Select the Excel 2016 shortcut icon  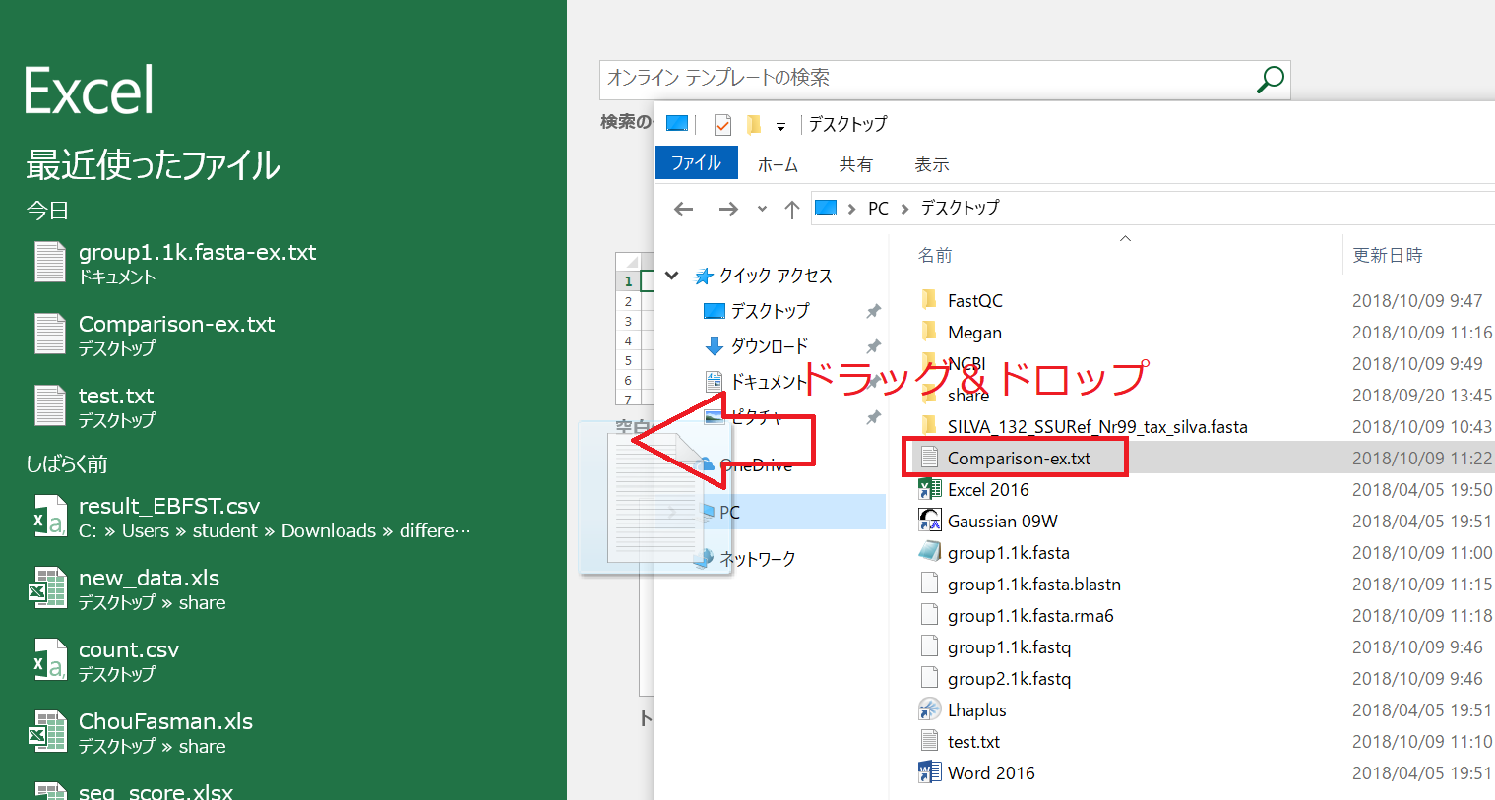pos(929,488)
